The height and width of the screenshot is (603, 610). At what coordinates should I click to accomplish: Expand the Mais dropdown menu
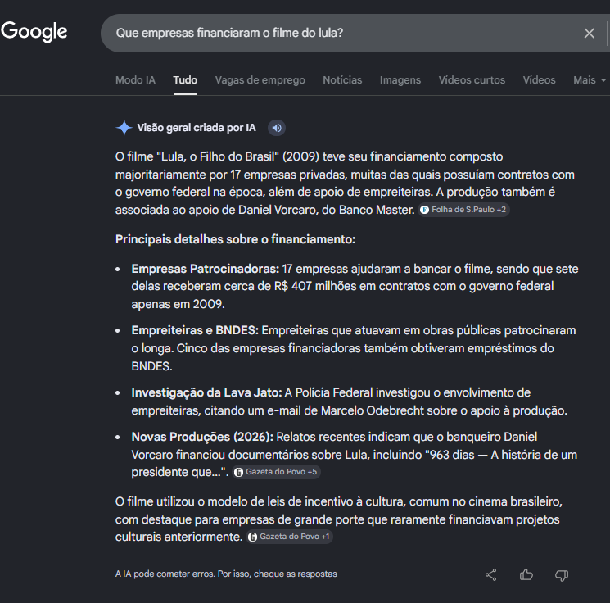pyautogui.click(x=589, y=80)
